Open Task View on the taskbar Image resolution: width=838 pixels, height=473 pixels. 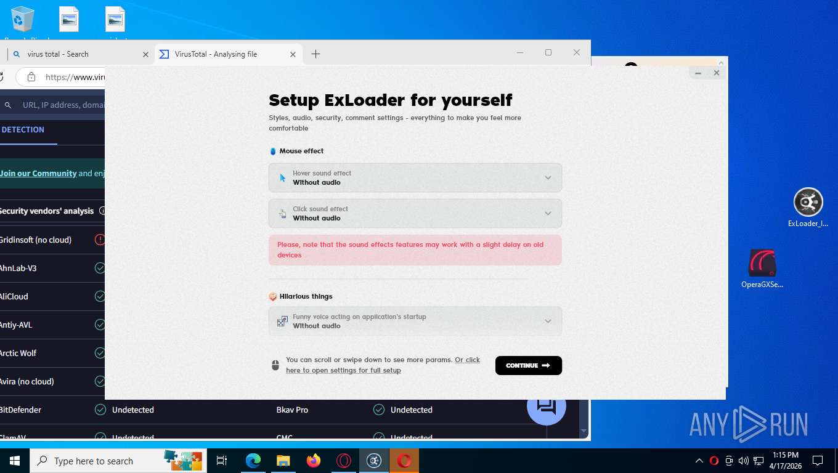point(222,461)
